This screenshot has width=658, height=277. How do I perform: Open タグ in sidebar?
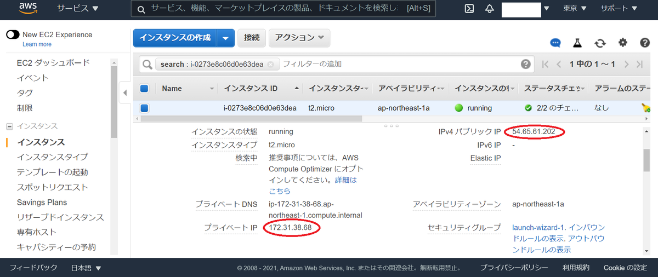point(25,93)
